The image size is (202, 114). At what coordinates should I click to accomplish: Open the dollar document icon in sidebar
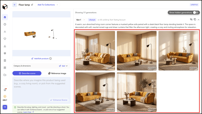[5, 60]
